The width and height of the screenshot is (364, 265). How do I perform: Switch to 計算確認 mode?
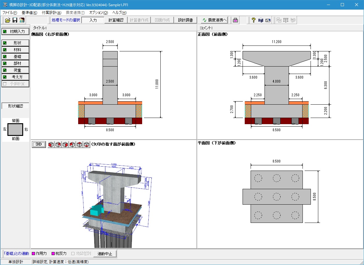[x=116, y=20]
